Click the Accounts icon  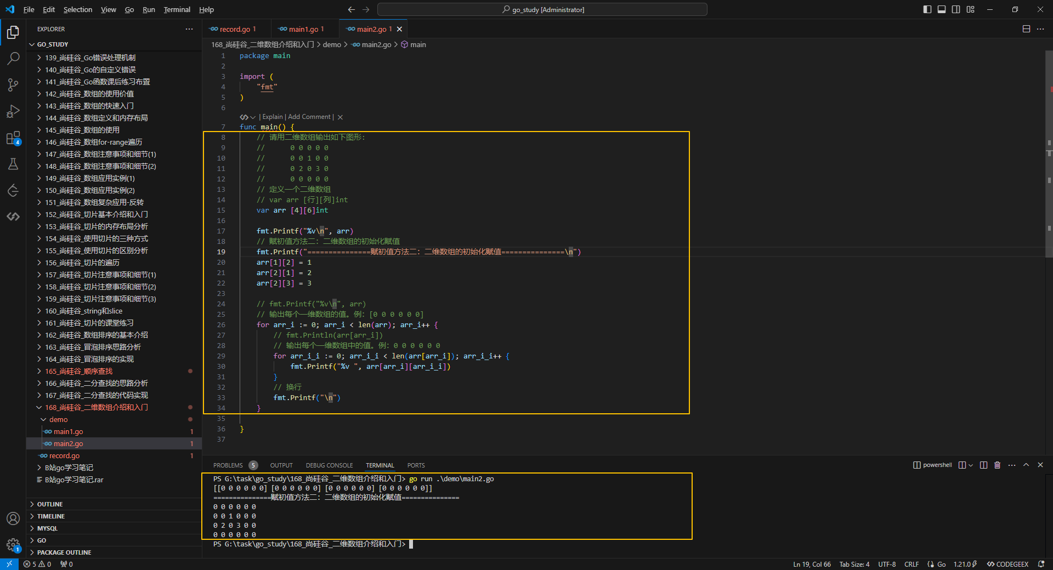(x=13, y=518)
